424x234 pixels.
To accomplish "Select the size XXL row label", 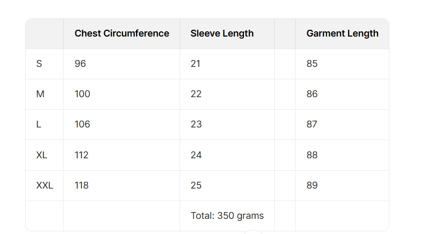I will point(44,185).
